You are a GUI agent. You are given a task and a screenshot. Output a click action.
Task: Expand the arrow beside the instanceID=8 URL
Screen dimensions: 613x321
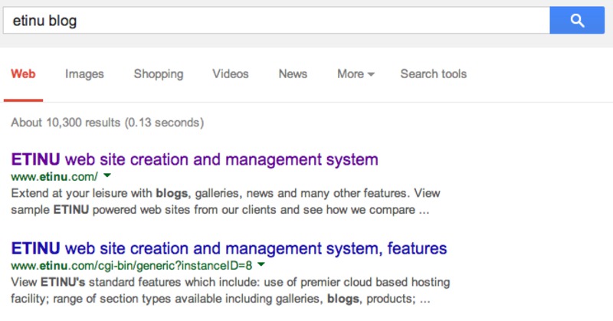click(261, 265)
